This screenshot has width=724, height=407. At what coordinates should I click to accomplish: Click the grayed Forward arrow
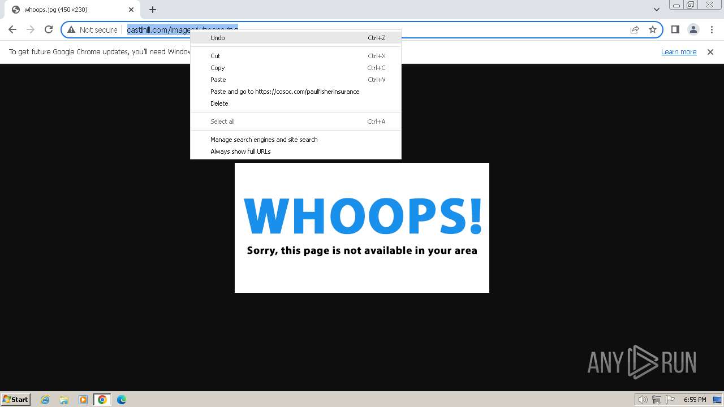[31, 29]
